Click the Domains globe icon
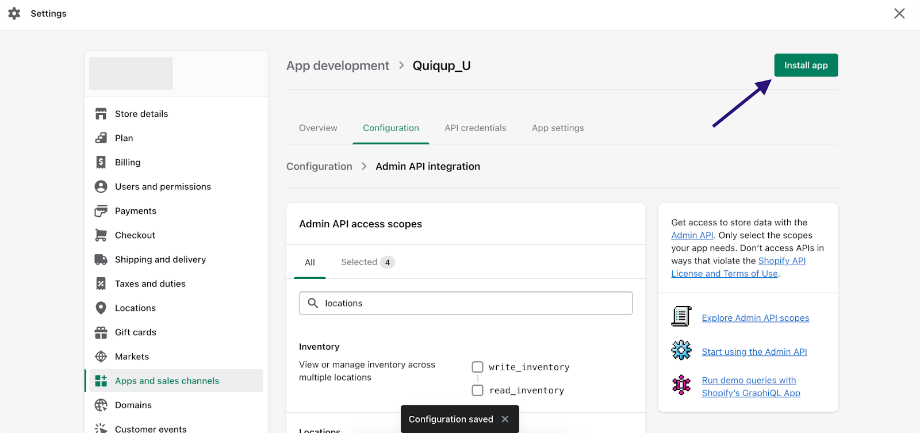 101,405
